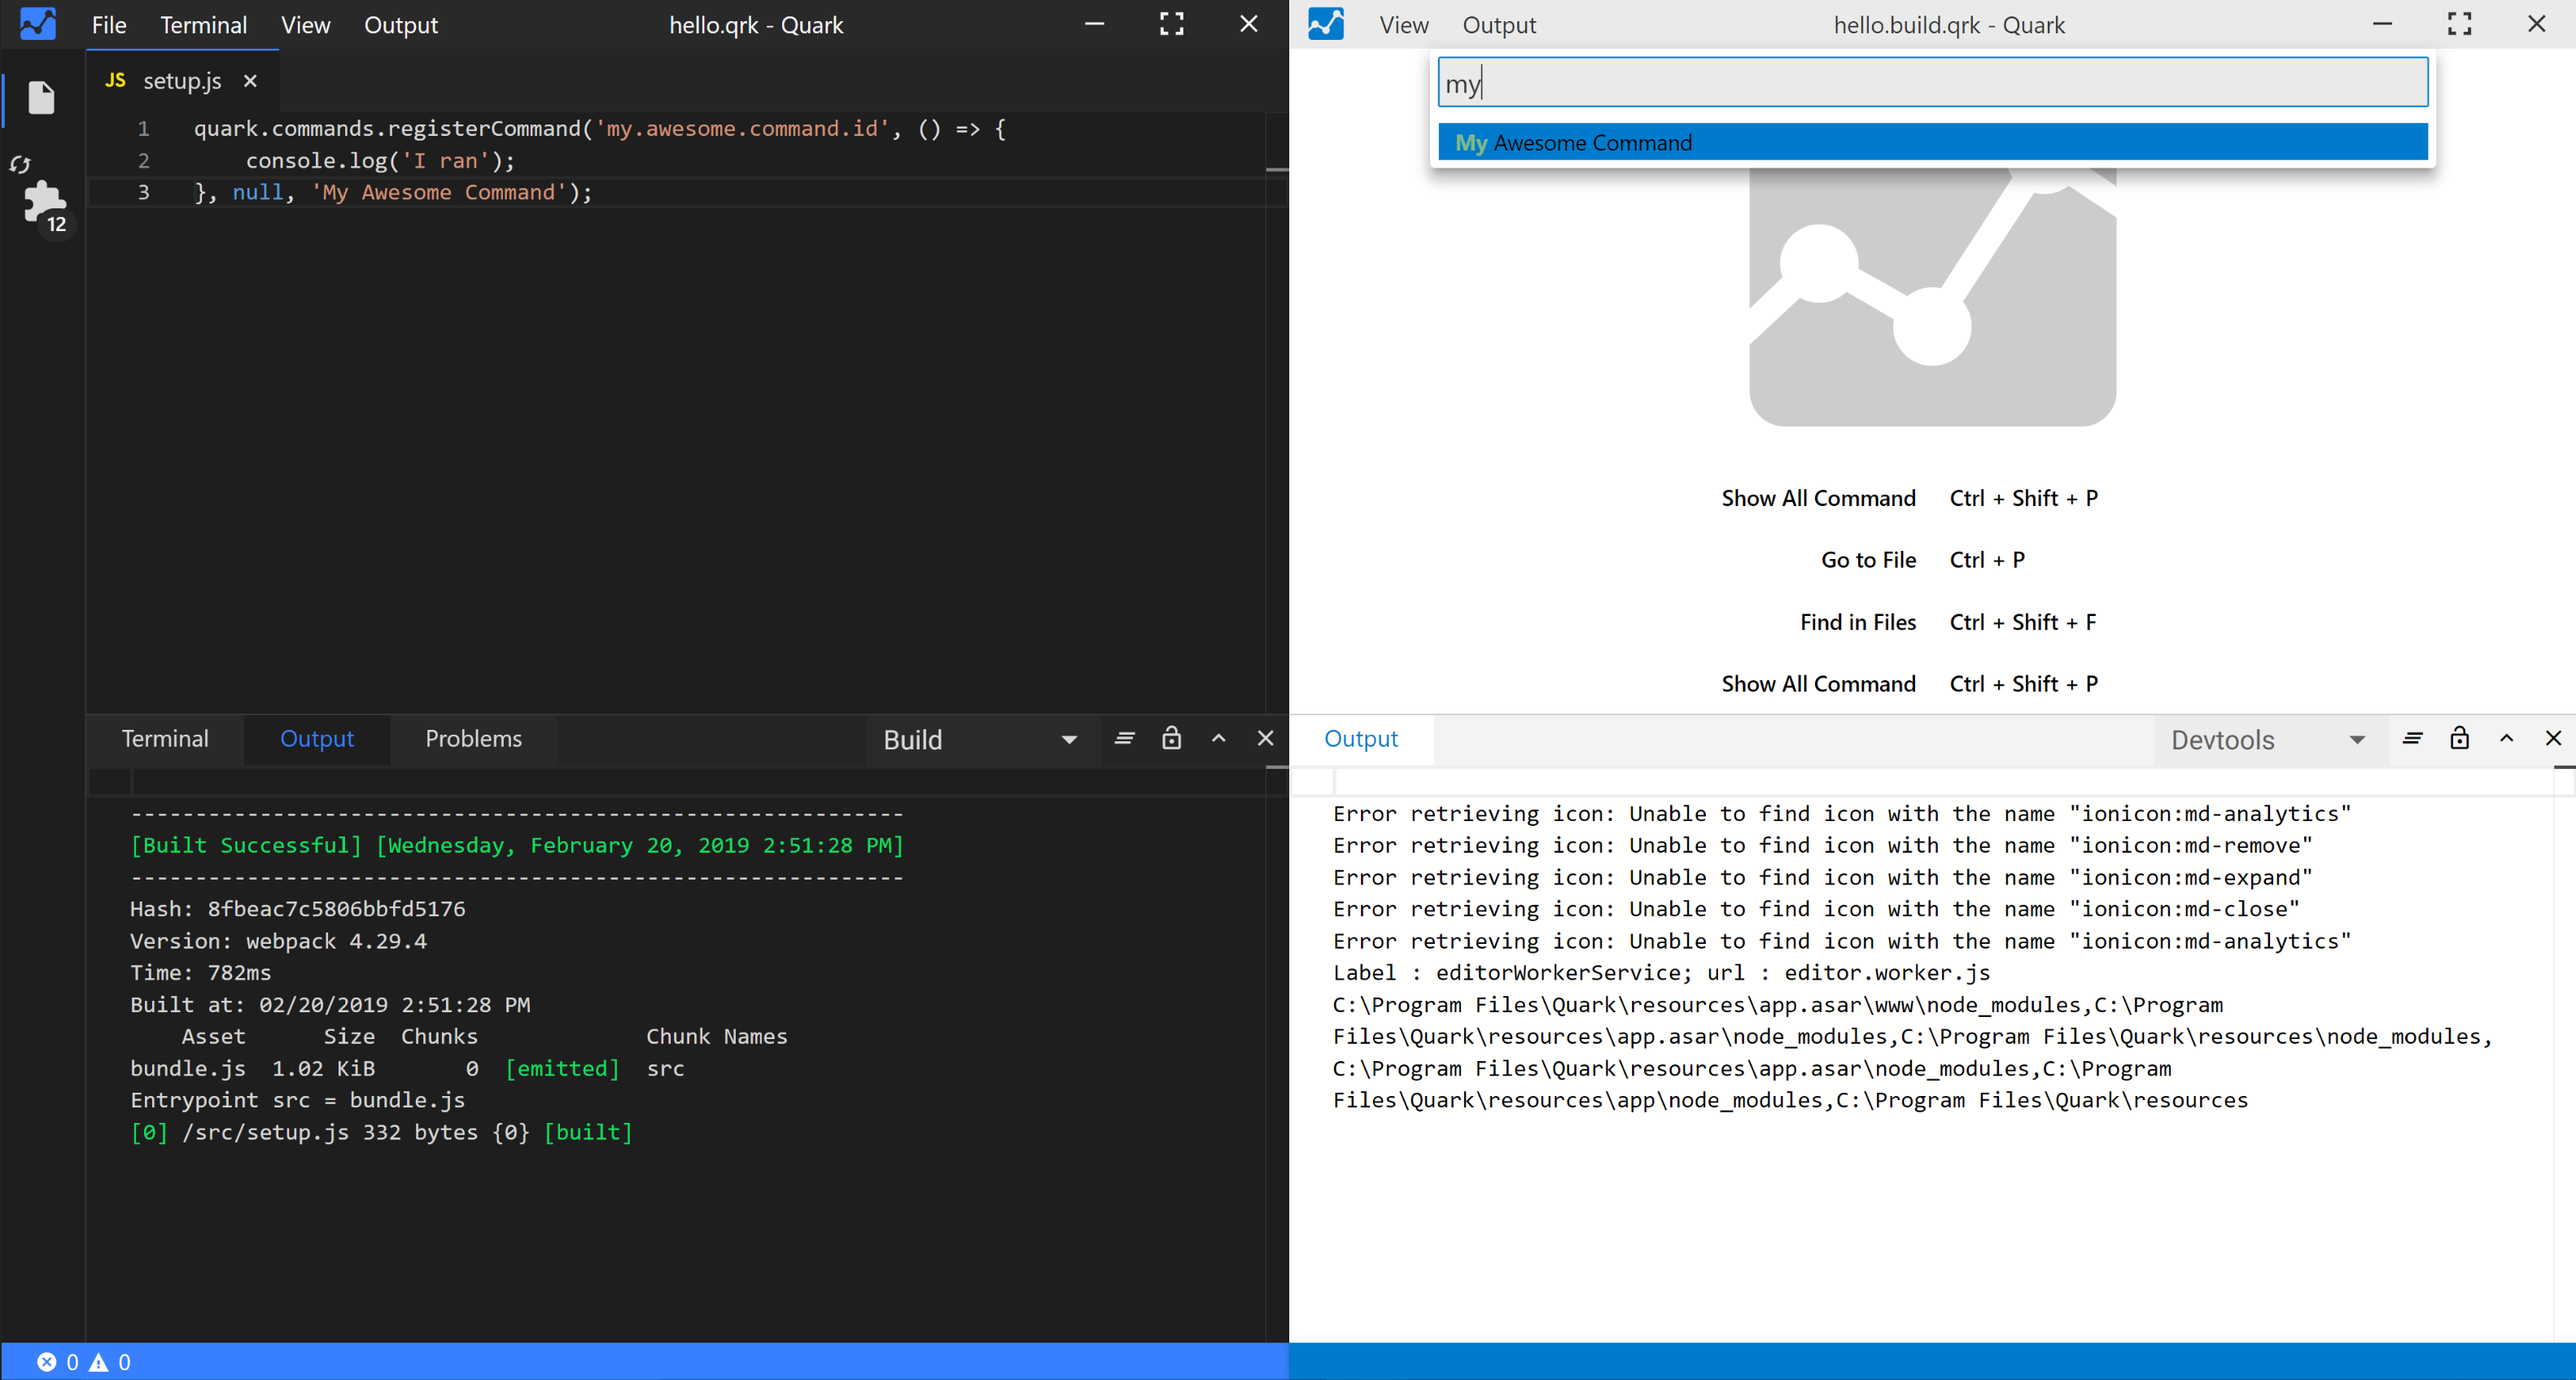Select the Output tab in the build window panel
The height and width of the screenshot is (1380, 2576).
click(1360, 738)
